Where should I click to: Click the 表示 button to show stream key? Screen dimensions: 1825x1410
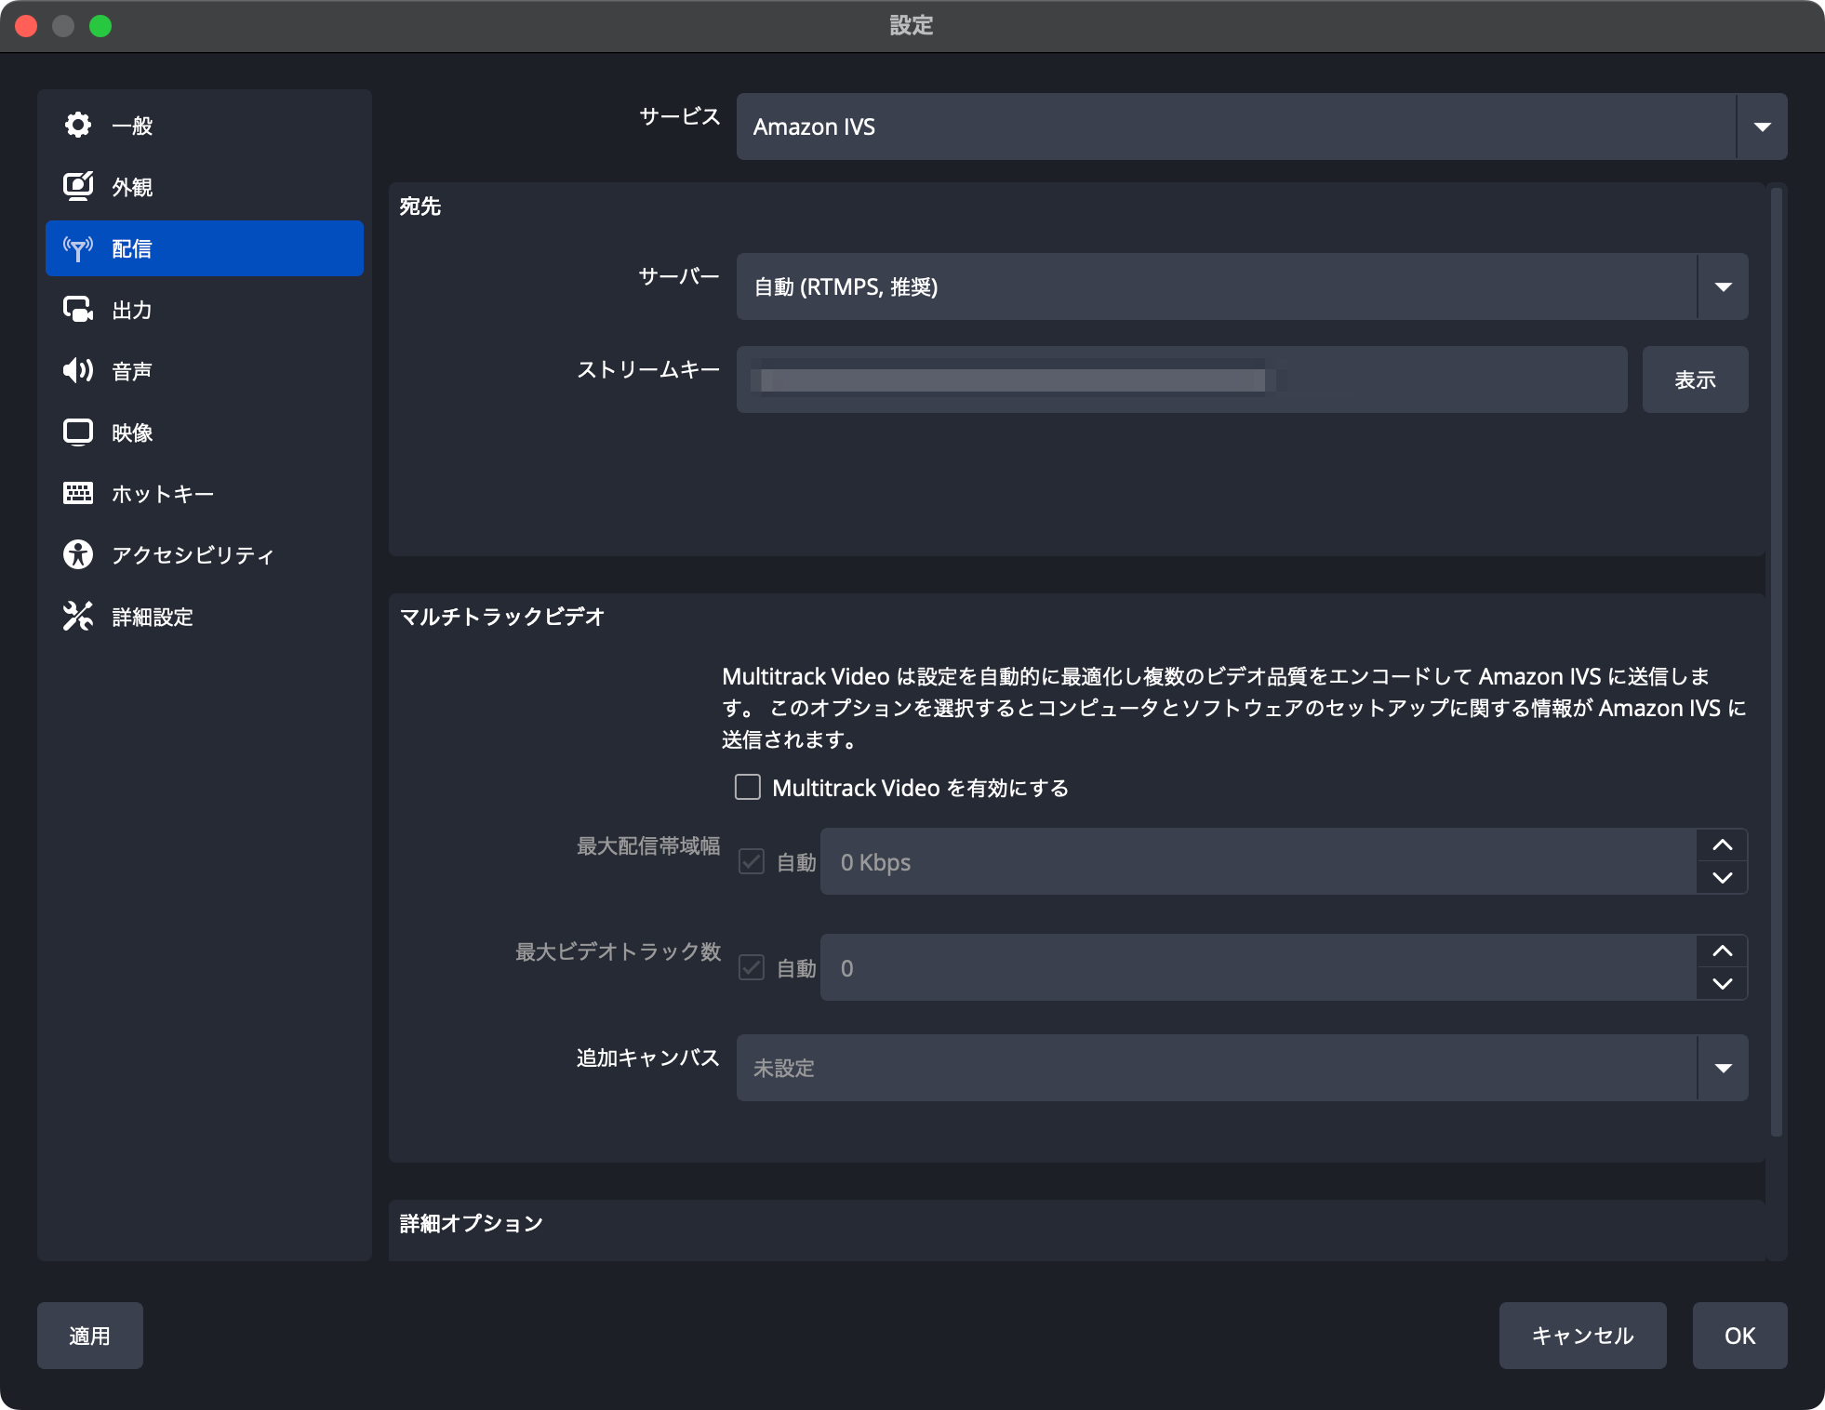point(1695,379)
